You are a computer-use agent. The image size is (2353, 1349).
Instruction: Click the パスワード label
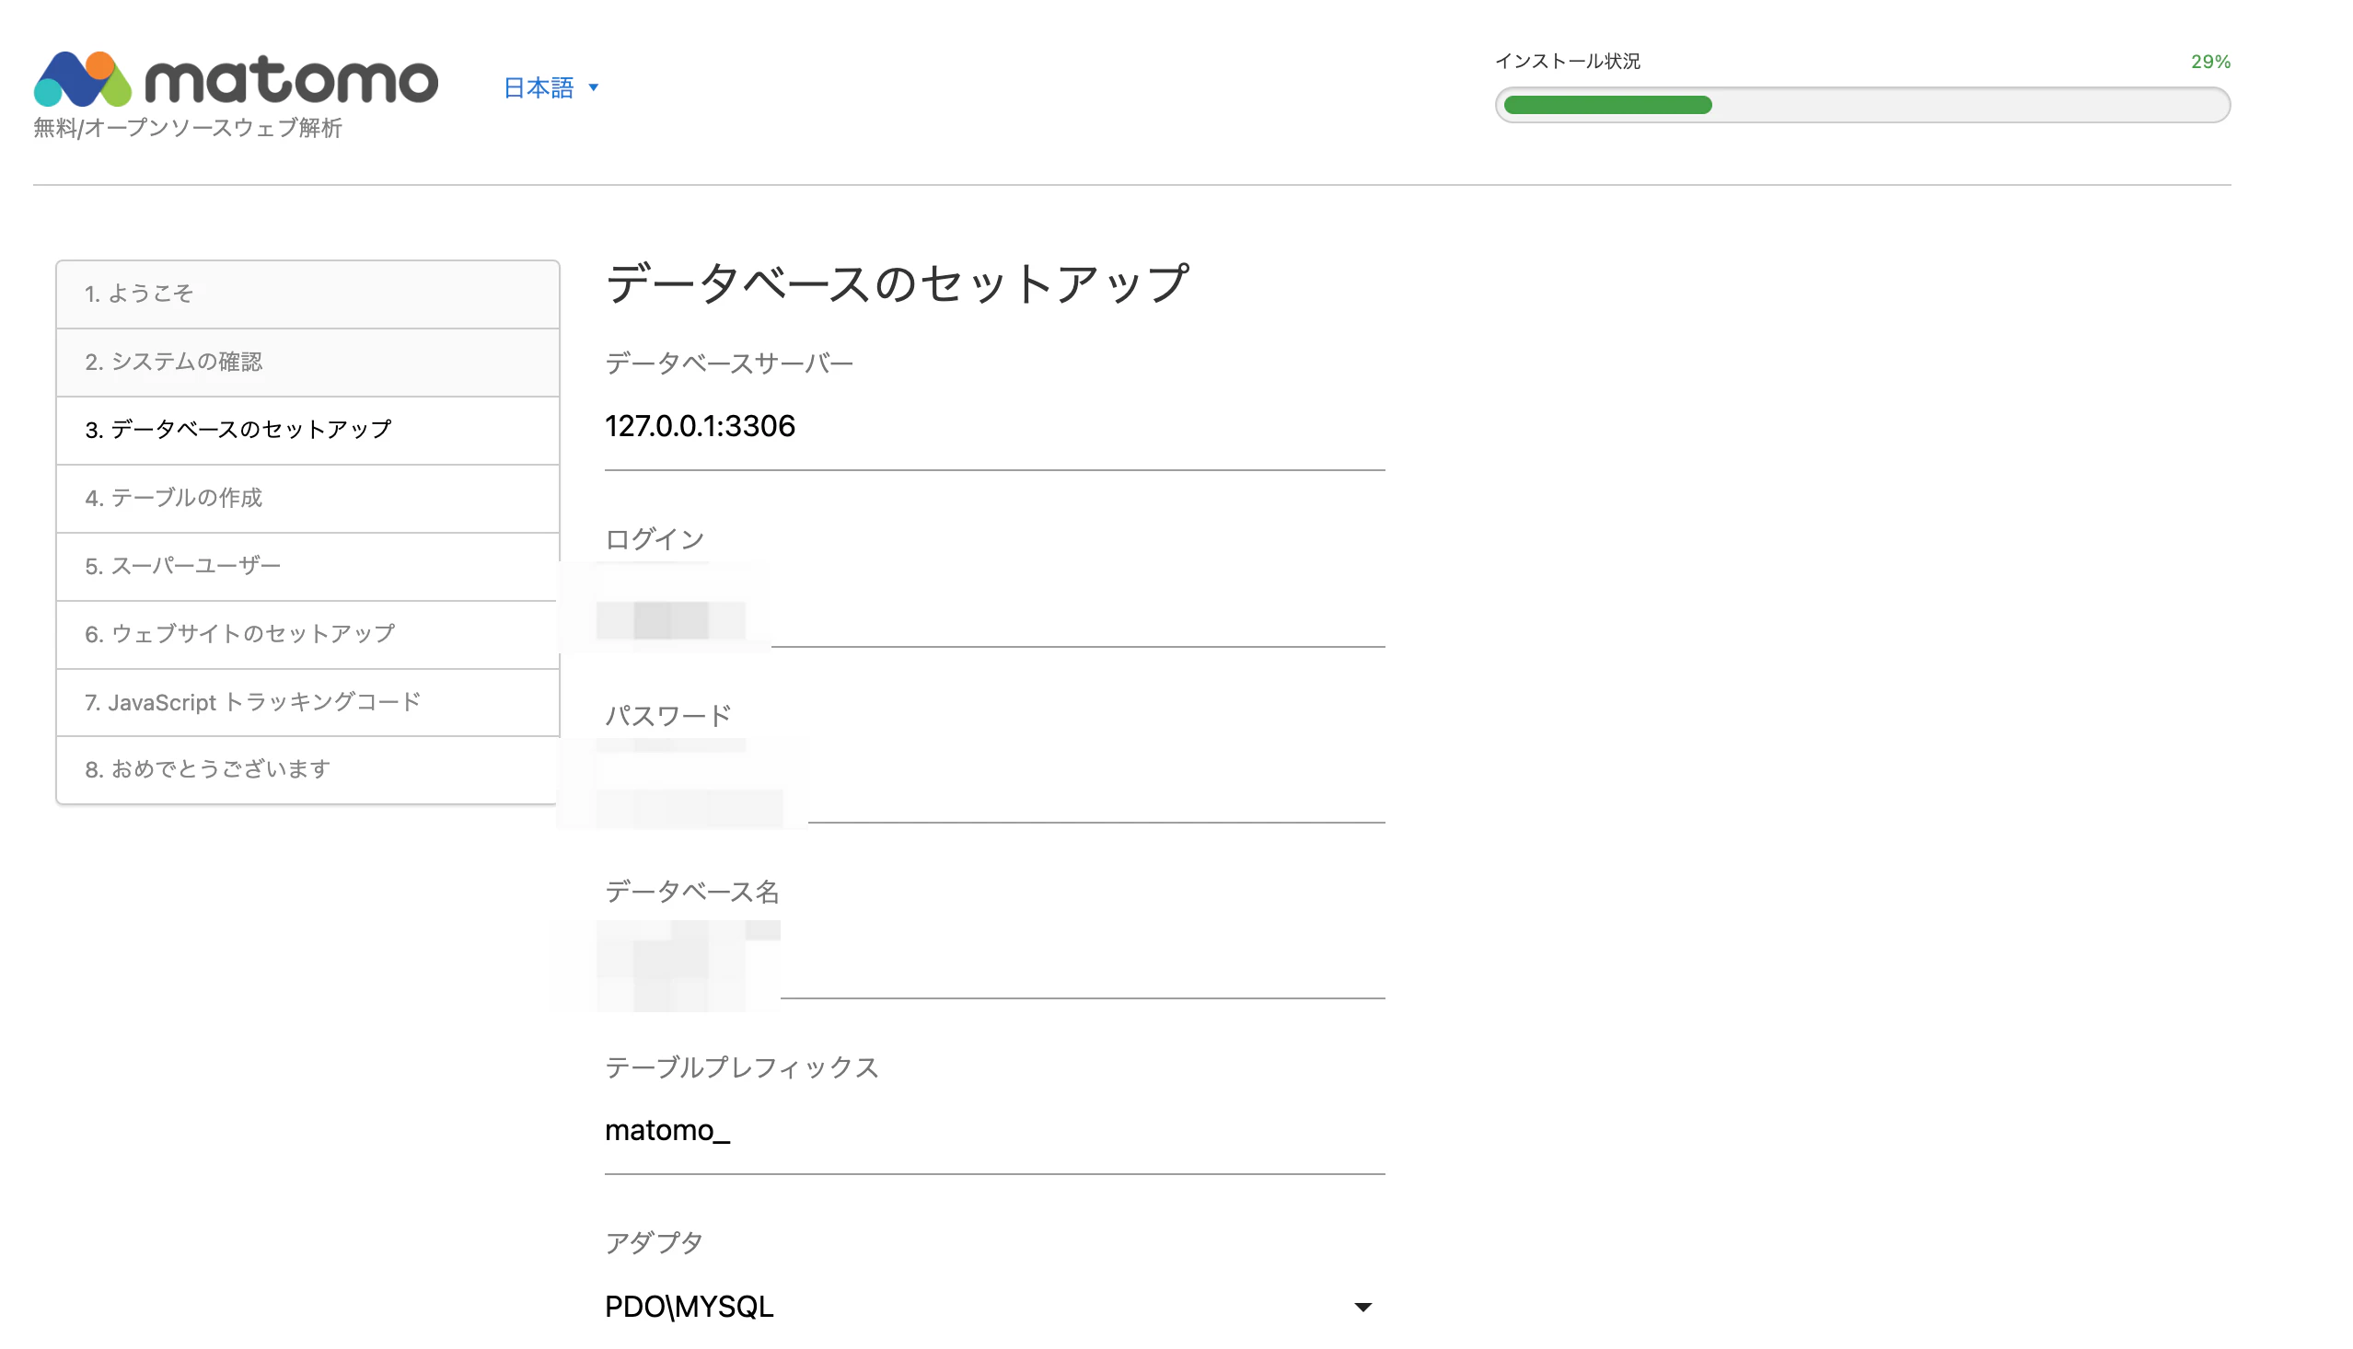coord(667,715)
